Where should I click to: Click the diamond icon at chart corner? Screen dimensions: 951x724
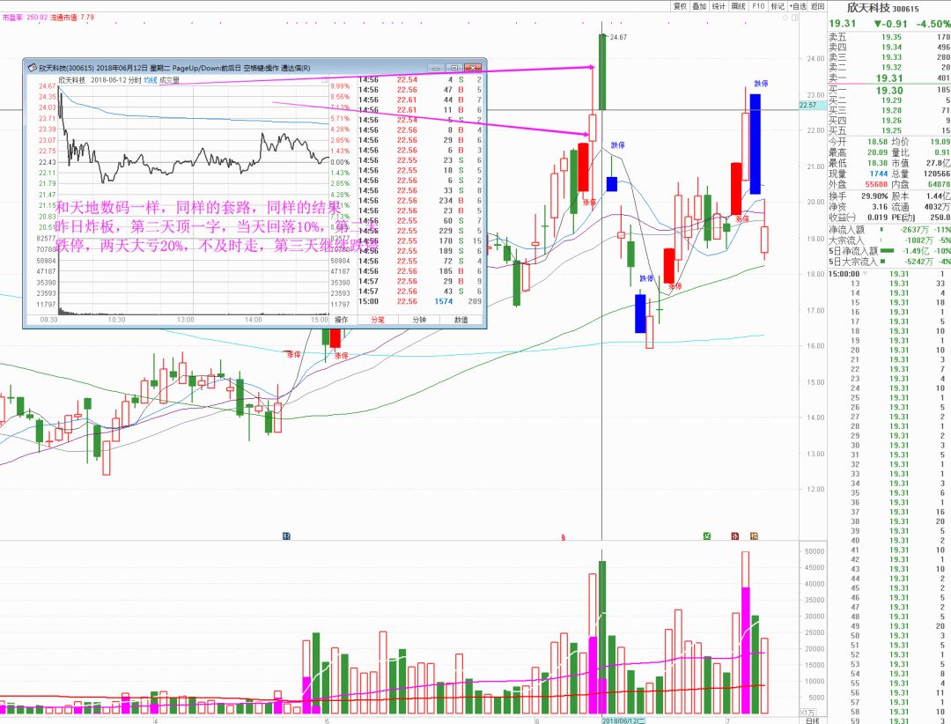pos(786,18)
